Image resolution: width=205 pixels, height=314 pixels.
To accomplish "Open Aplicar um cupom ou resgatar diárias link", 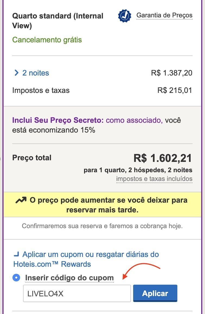I will (x=86, y=259).
